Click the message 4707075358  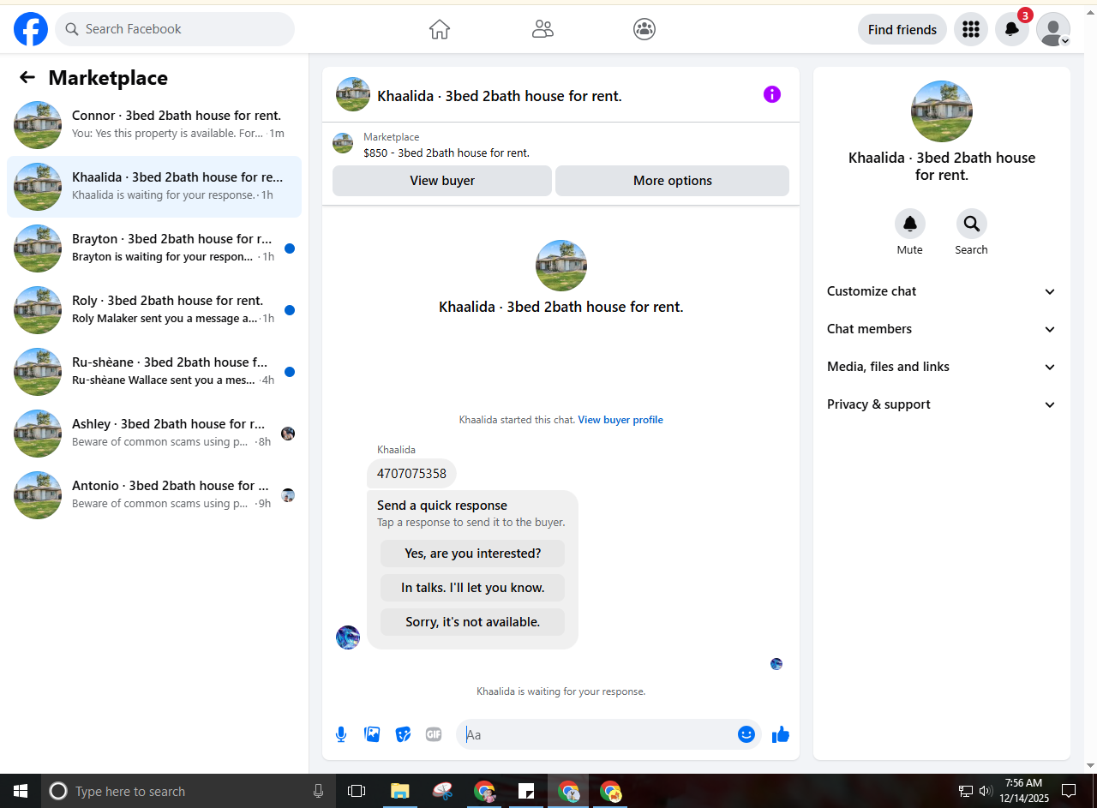coord(411,474)
